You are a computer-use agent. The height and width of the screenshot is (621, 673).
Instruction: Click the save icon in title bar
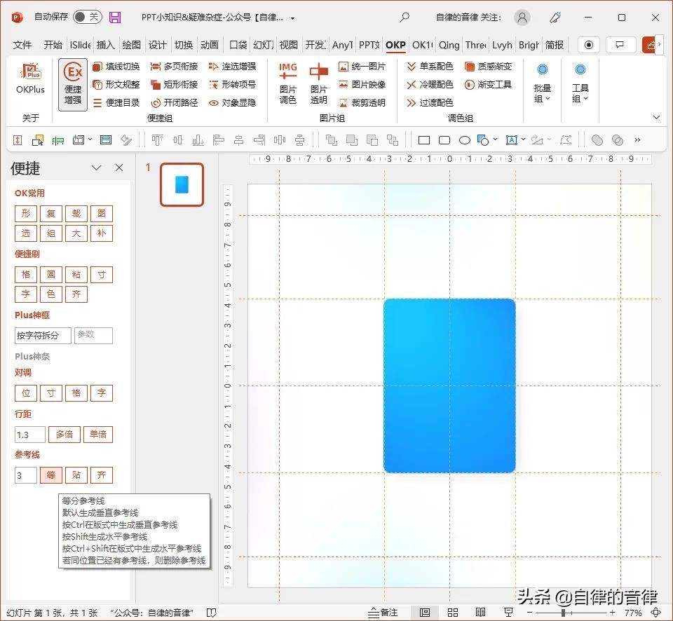[116, 18]
